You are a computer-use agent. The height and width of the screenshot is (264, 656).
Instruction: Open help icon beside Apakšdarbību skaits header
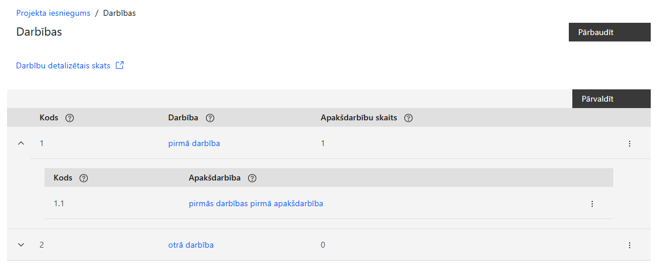(408, 118)
